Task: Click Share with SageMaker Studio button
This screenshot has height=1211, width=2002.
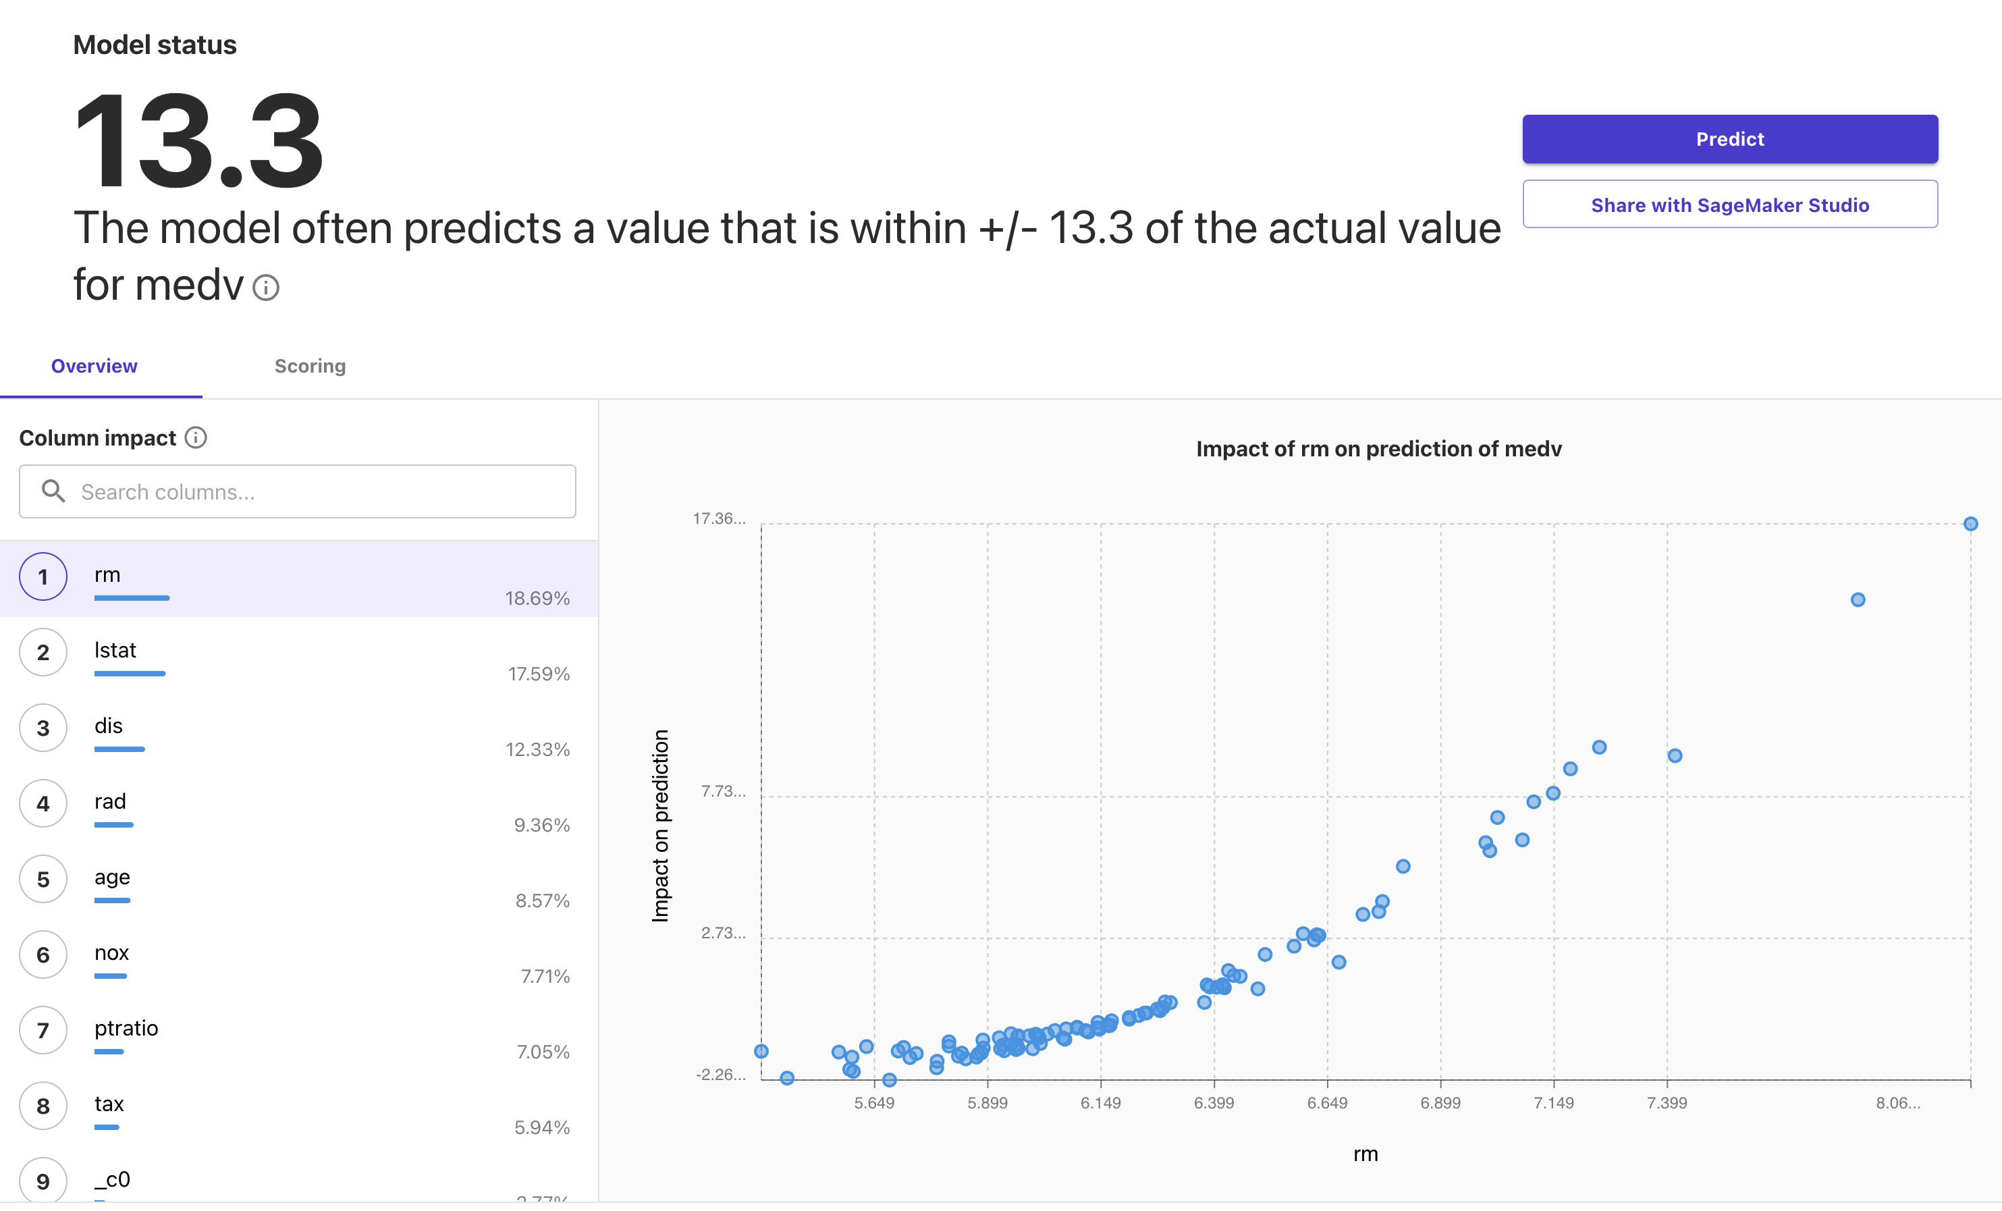Action: 1729,205
